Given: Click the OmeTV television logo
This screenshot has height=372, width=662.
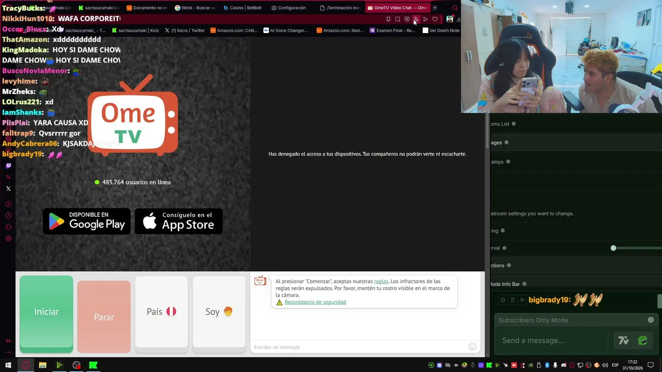Looking at the screenshot, I should [x=133, y=115].
